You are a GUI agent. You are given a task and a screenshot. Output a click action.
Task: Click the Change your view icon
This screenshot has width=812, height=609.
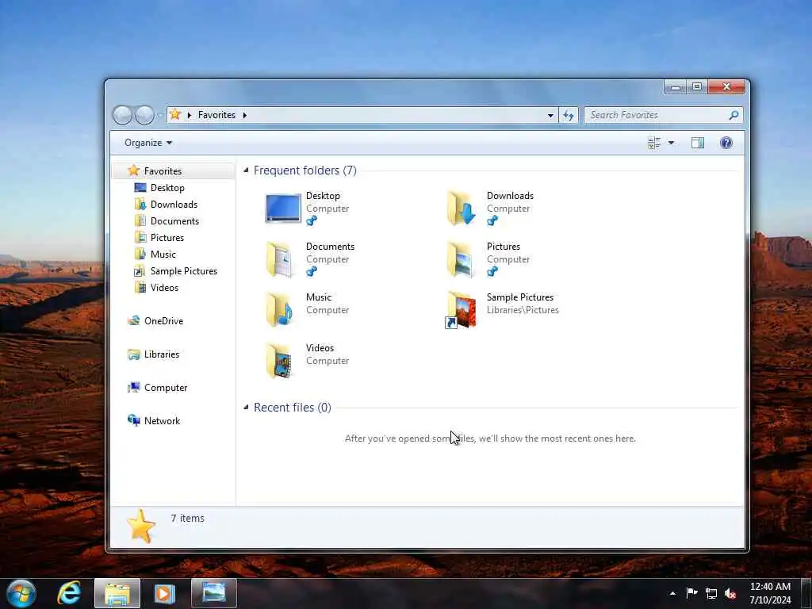tap(654, 143)
